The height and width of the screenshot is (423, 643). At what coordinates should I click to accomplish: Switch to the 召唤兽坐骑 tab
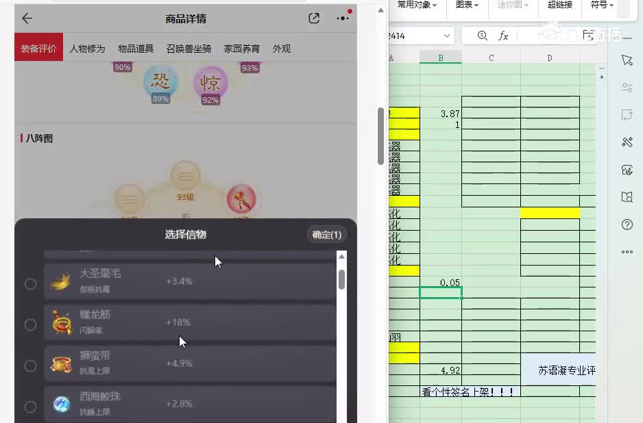click(x=189, y=49)
